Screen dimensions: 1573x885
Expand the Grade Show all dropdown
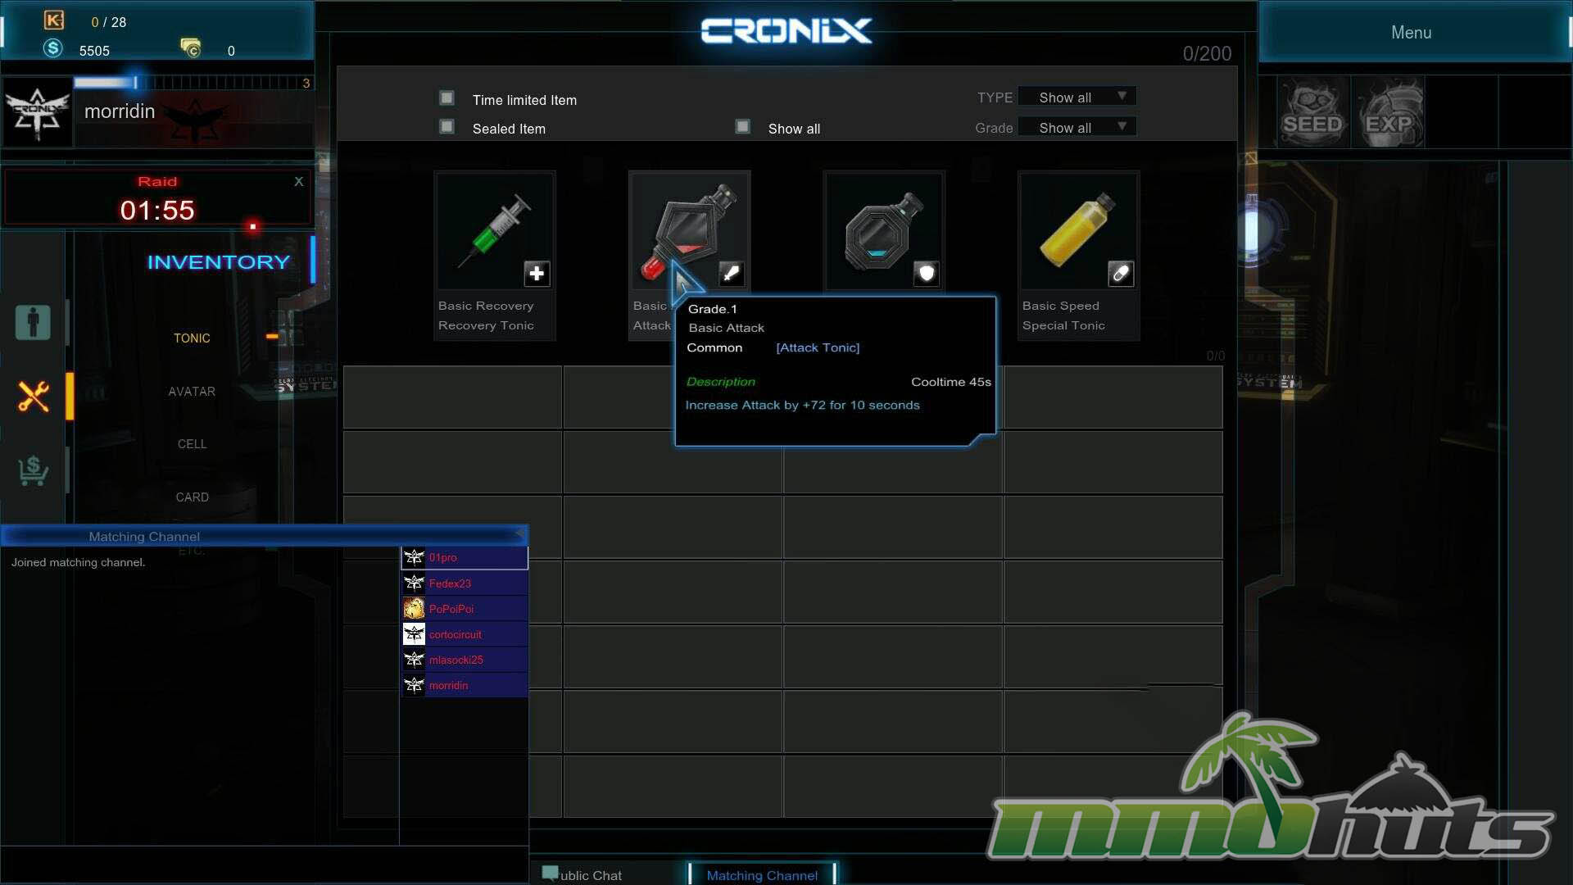[1077, 127]
